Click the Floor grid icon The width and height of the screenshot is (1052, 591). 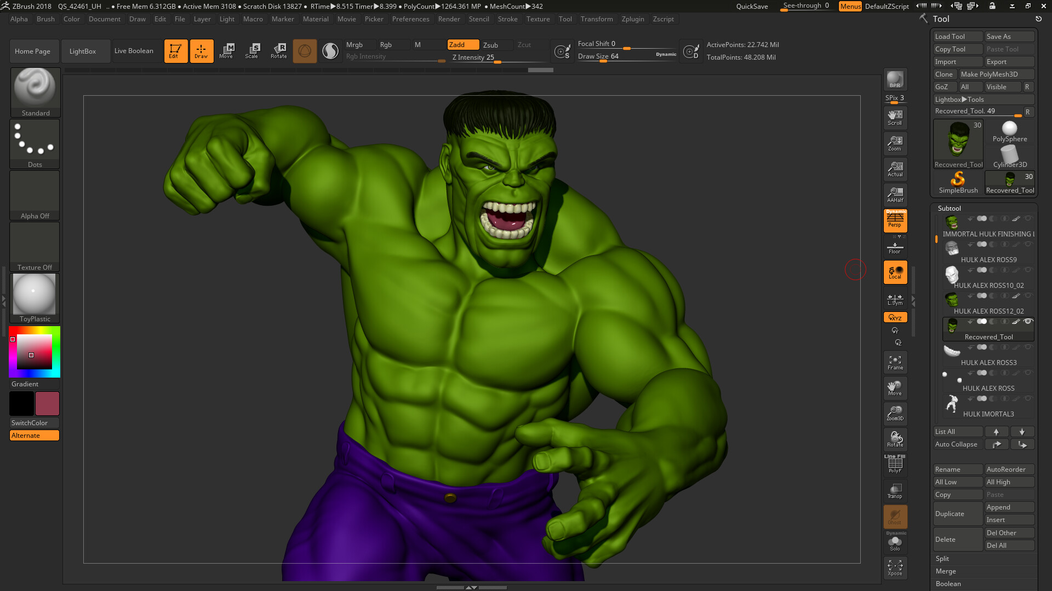click(895, 246)
